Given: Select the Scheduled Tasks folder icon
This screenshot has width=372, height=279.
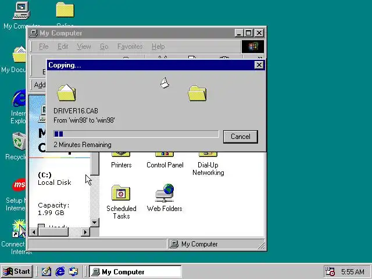Looking at the screenshot, I should point(121,193).
